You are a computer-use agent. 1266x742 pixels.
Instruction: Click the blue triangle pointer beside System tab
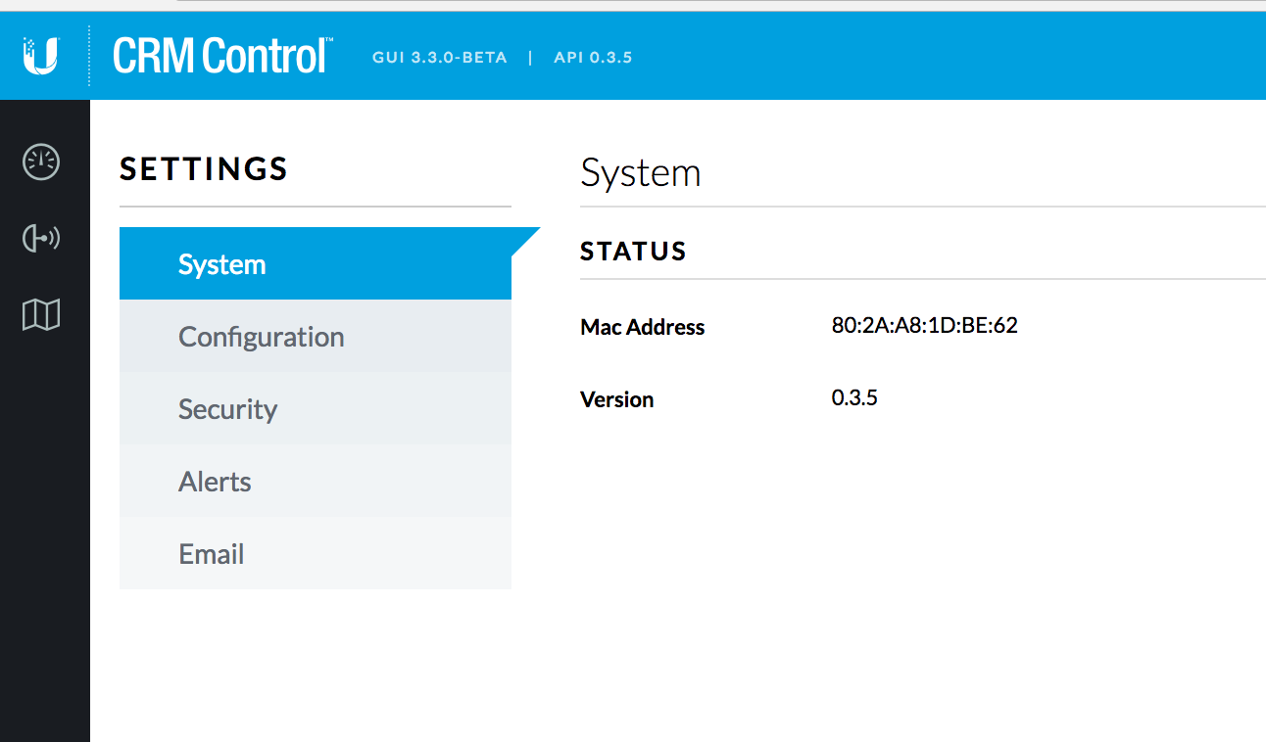(525, 241)
